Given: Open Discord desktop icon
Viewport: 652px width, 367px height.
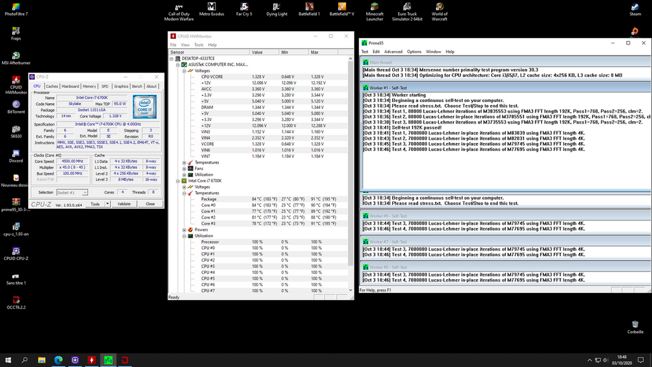Looking at the screenshot, I should (x=16, y=157).
